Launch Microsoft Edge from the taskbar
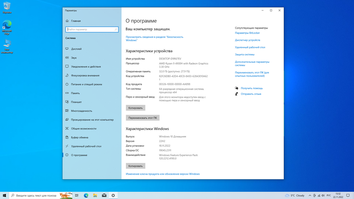This screenshot has width=354, height=199. coord(86,195)
